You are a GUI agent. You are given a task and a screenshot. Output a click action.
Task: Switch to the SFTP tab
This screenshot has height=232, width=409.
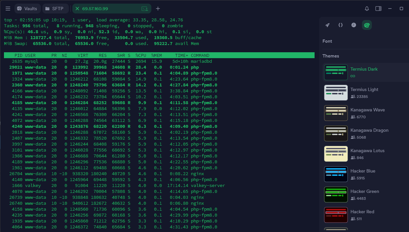pos(56,9)
